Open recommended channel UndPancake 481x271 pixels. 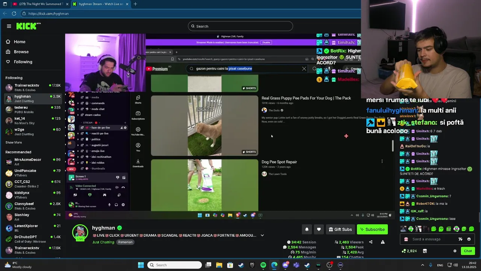point(33,172)
